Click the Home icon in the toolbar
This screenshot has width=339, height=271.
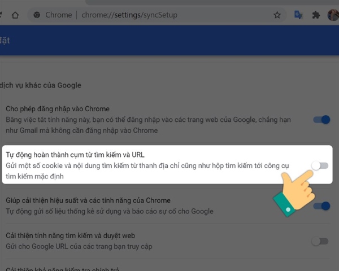tap(15, 15)
